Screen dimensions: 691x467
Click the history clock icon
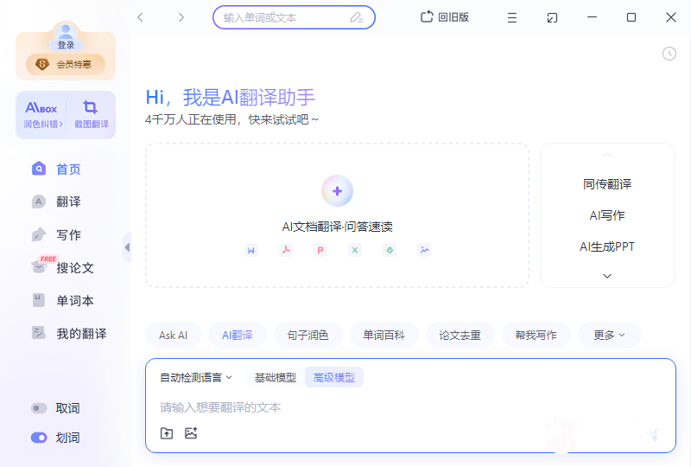tap(669, 54)
